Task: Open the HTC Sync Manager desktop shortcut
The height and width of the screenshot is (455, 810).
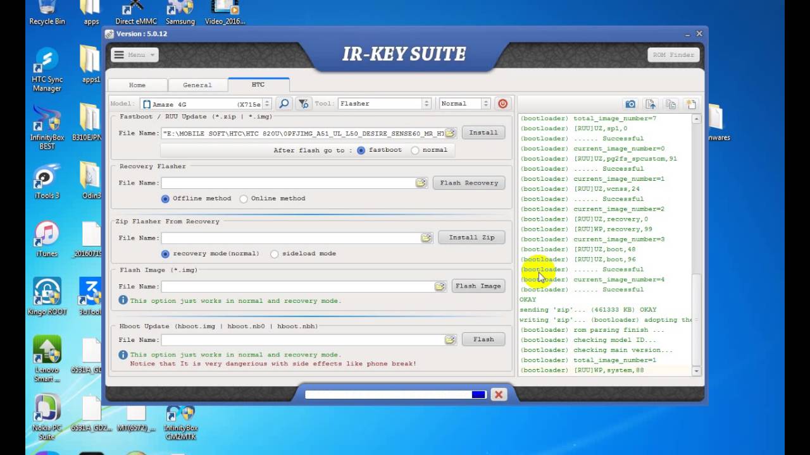Action: click(47, 70)
